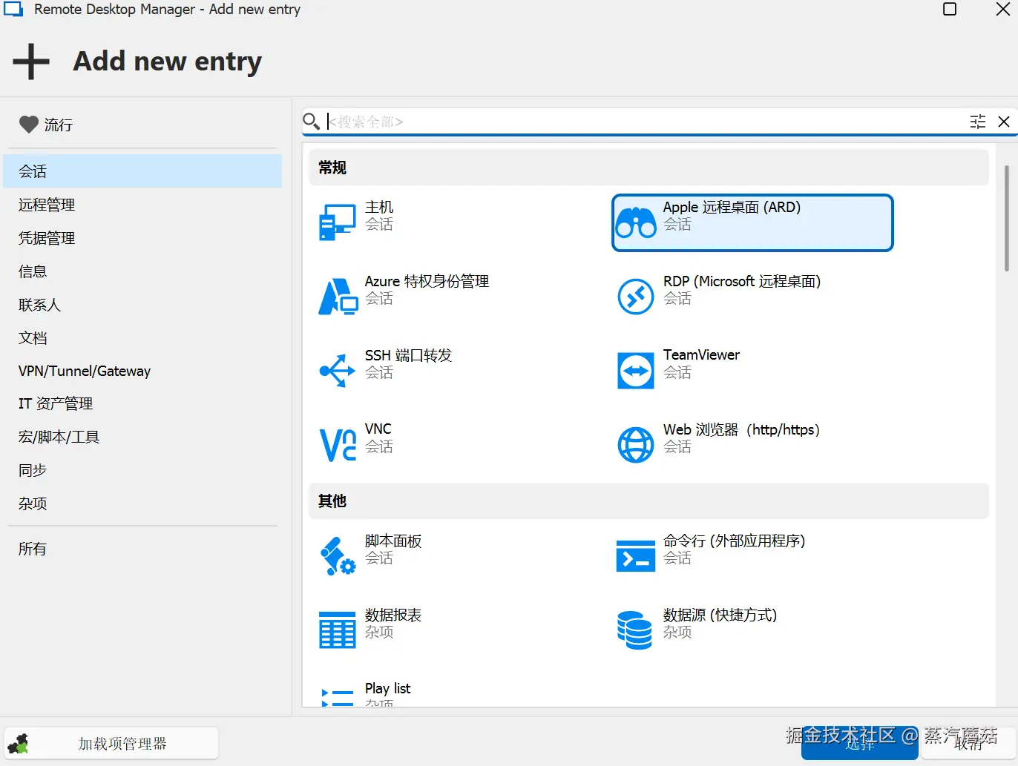Choose the 脚本面板 script panel icon
The height and width of the screenshot is (766, 1018).
338,556
